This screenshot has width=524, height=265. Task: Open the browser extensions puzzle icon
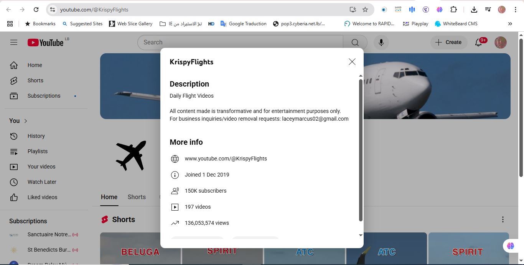click(x=454, y=9)
